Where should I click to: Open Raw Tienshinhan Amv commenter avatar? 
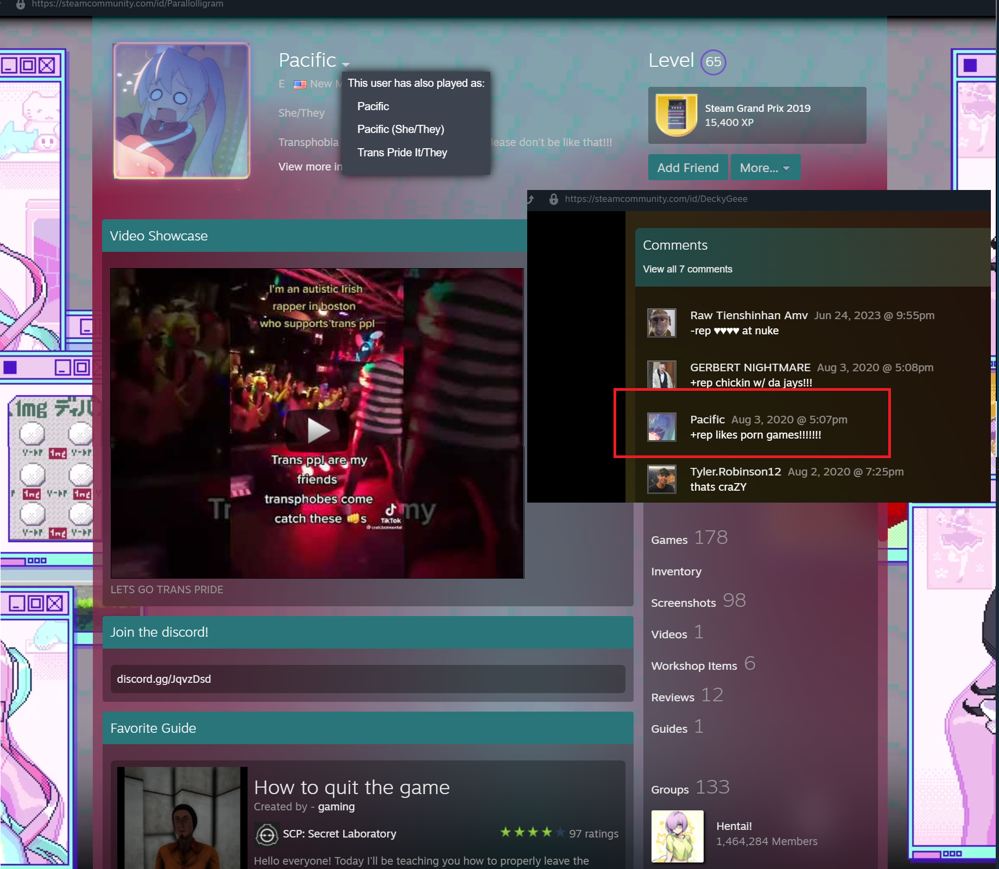click(x=662, y=323)
